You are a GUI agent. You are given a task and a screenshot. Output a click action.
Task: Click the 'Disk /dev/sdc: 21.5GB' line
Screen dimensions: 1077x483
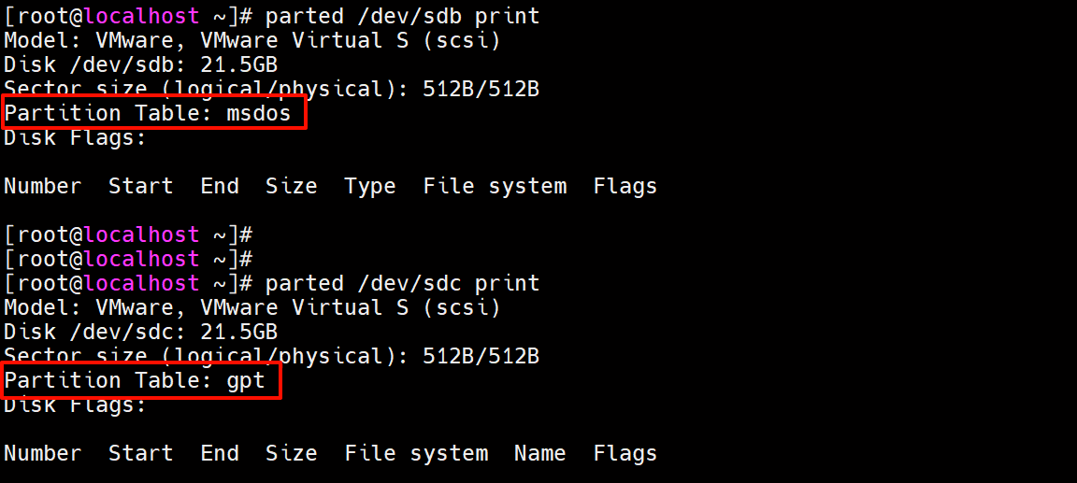tap(140, 332)
